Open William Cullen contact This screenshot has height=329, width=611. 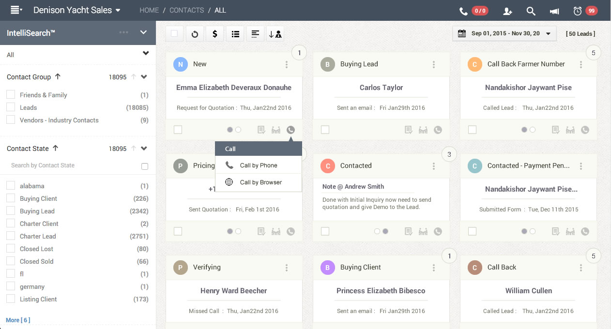pyautogui.click(x=529, y=291)
